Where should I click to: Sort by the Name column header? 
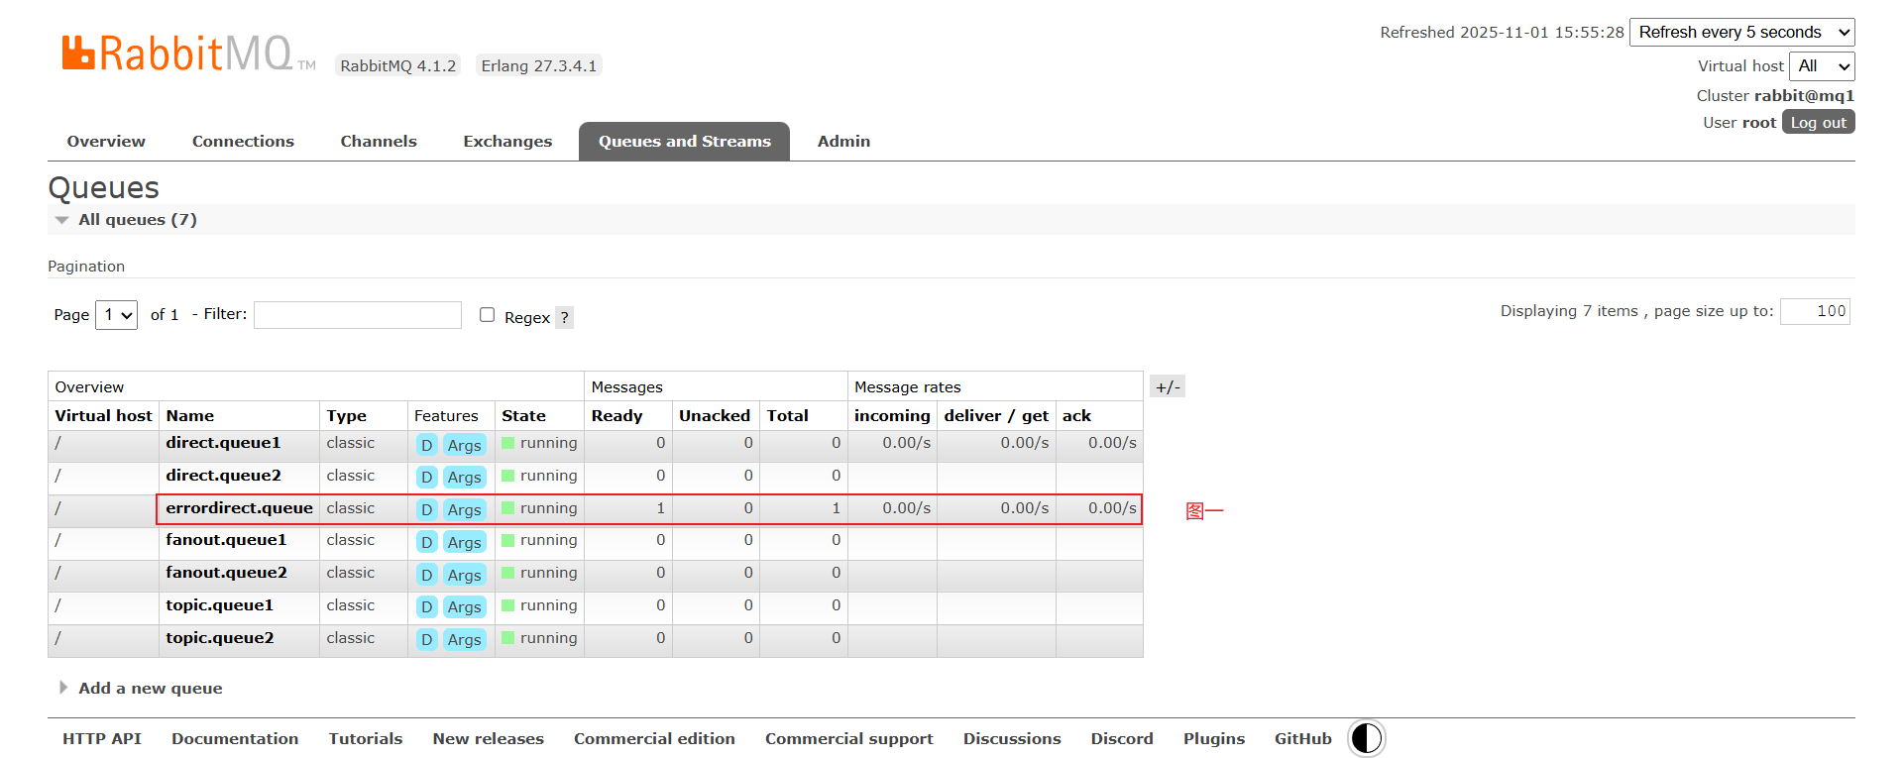coord(190,416)
